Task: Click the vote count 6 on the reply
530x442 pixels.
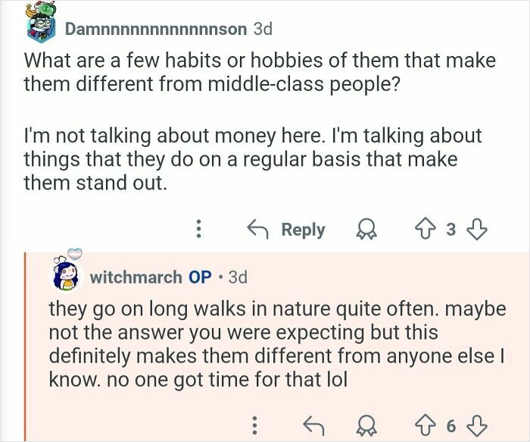Action: (x=451, y=426)
